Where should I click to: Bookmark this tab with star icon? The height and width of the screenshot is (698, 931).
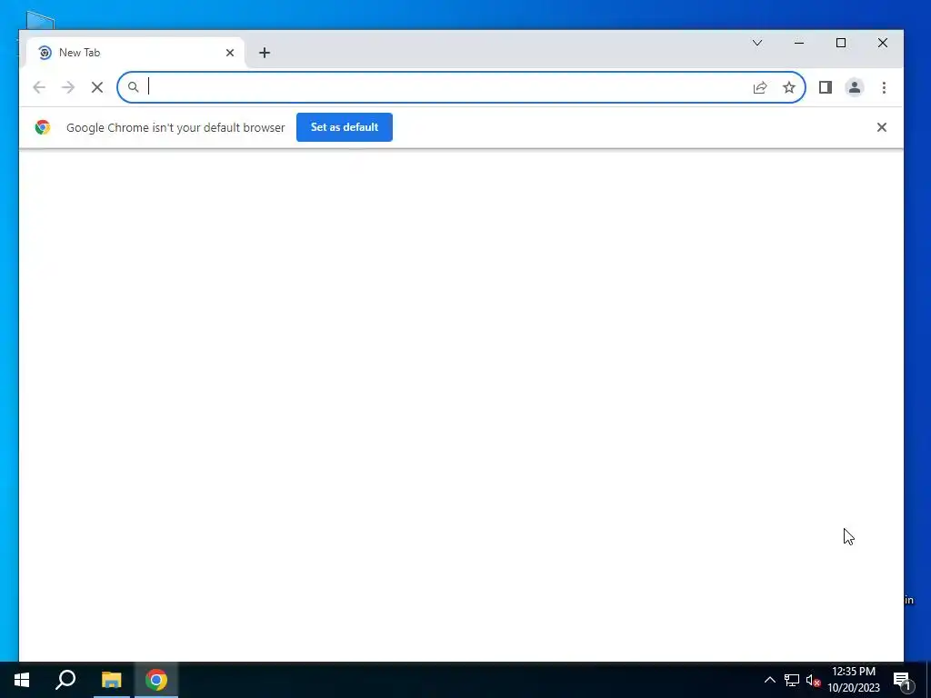click(x=788, y=88)
